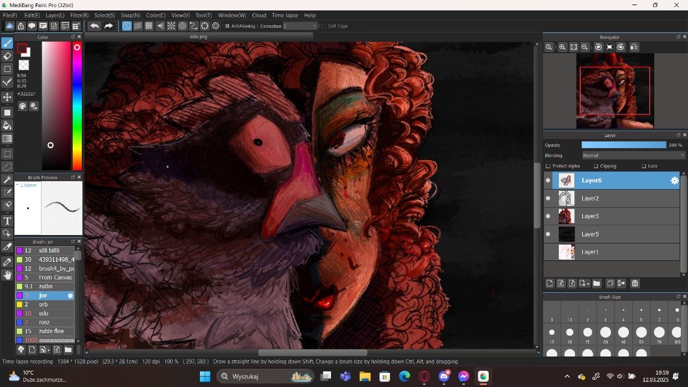
Task: Hide Layer3 using its visibility dot
Action: tap(548, 216)
